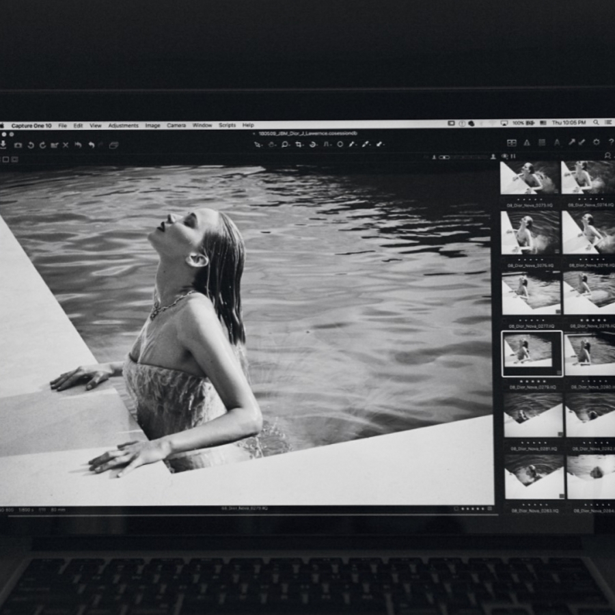Expand the Select pointer tool dropdown
This screenshot has height=615, width=615.
coord(262,145)
